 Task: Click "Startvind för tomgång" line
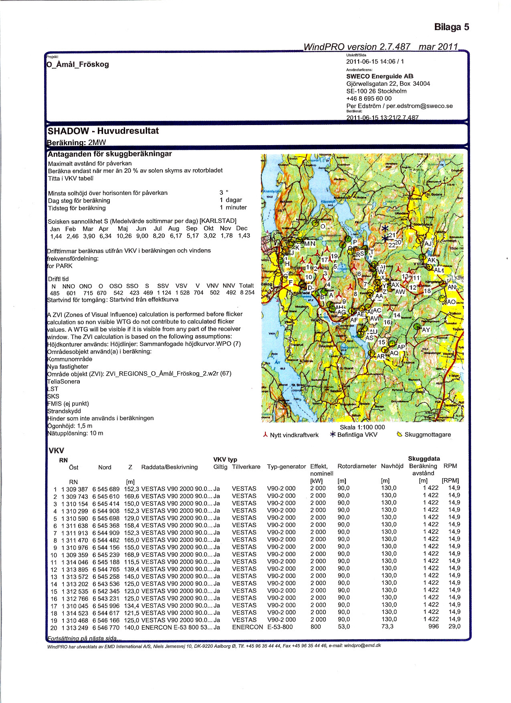[x=113, y=300]
